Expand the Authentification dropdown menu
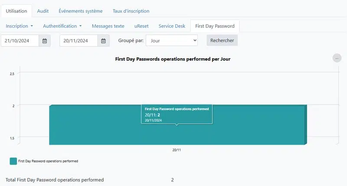 [62, 26]
